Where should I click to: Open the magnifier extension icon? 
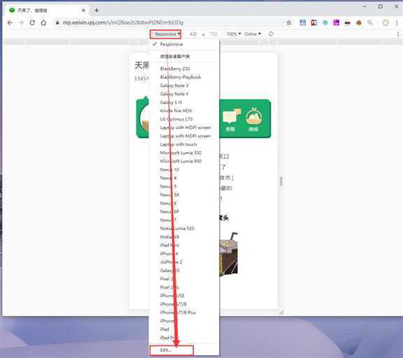tap(370, 22)
